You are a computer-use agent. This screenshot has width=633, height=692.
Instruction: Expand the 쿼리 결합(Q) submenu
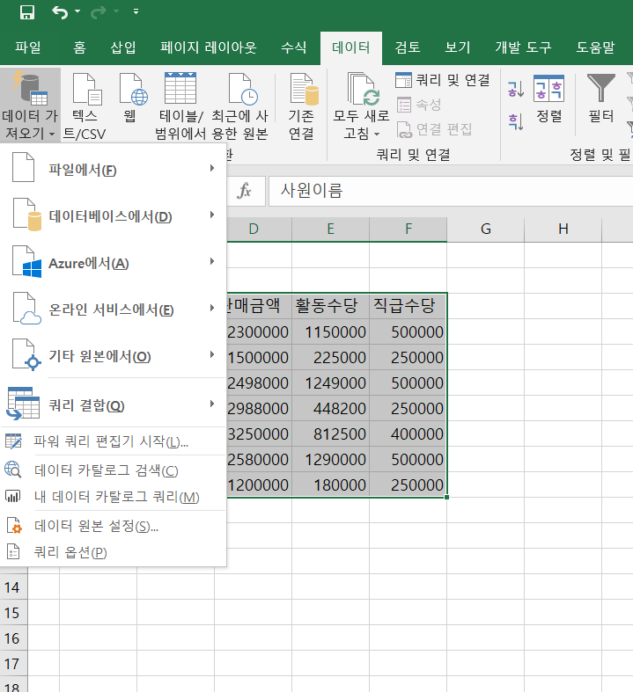(x=113, y=404)
